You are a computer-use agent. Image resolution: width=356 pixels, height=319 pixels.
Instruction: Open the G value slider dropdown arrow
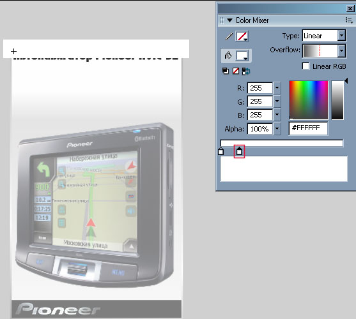277,101
